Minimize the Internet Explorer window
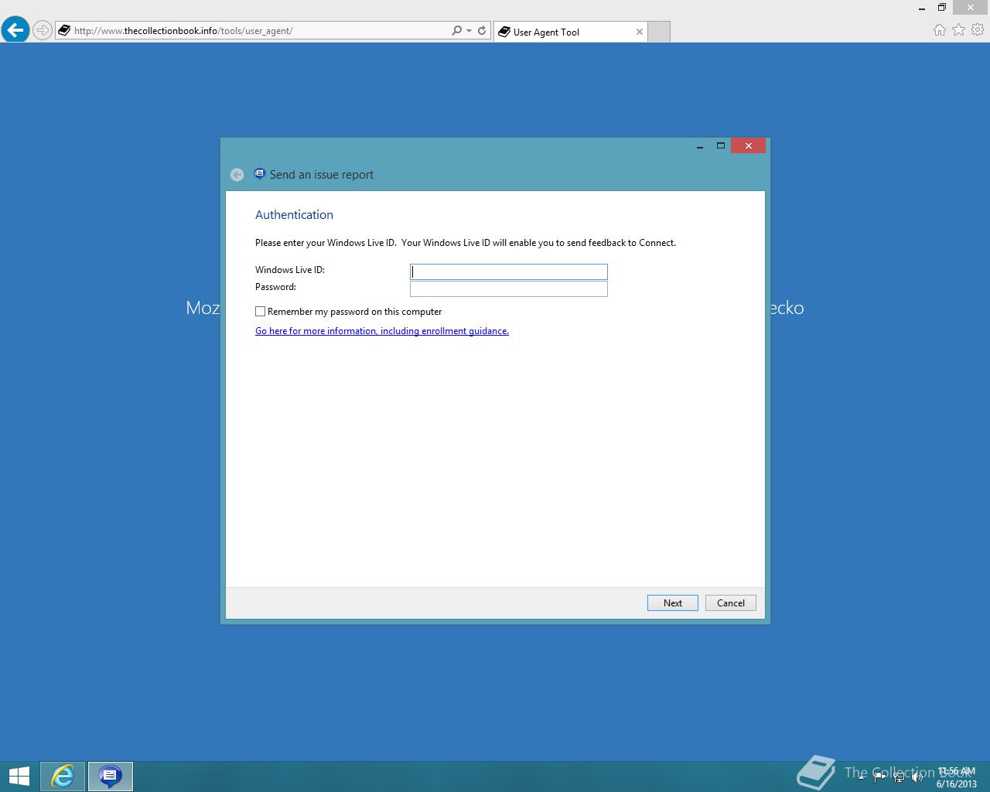Image resolution: width=990 pixels, height=792 pixels. [x=922, y=8]
